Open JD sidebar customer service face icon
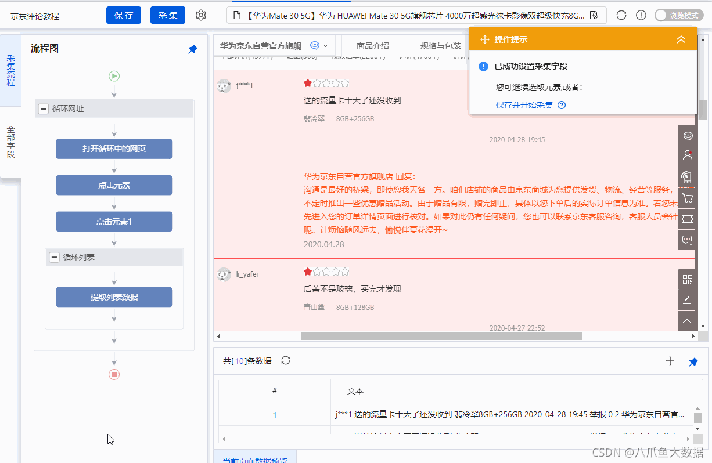Viewport: 712px width, 463px height. coord(688,136)
